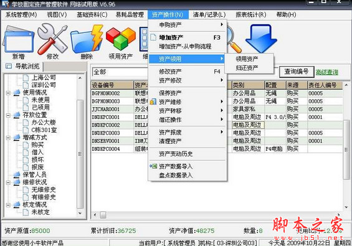
Task: Open the 报表统计(R) menu
Action: tap(250, 15)
